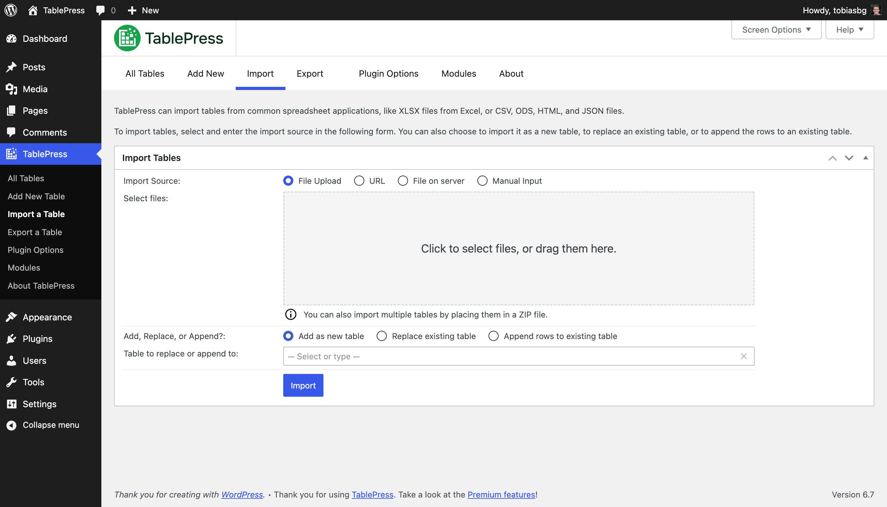This screenshot has width=887, height=507.
Task: Click the Import button
Action: coord(303,385)
